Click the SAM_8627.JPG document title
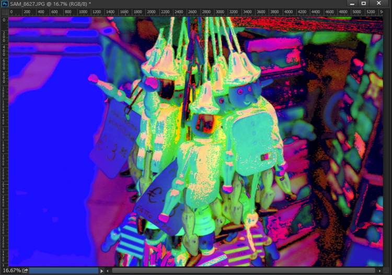This screenshot has width=392, height=275. click(x=50, y=4)
